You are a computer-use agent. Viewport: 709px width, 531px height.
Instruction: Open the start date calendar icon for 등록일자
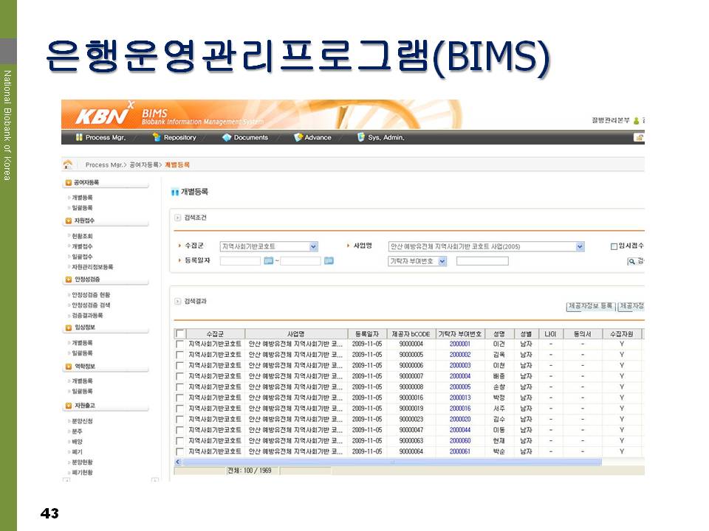coord(269,260)
